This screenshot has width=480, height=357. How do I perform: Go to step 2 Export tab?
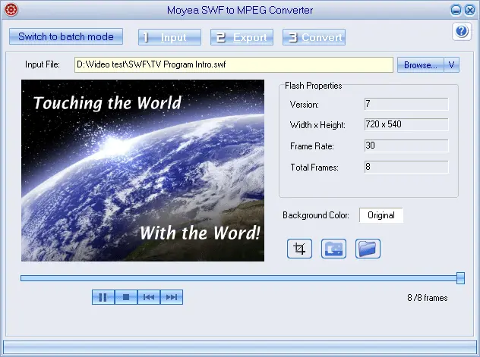coord(242,37)
